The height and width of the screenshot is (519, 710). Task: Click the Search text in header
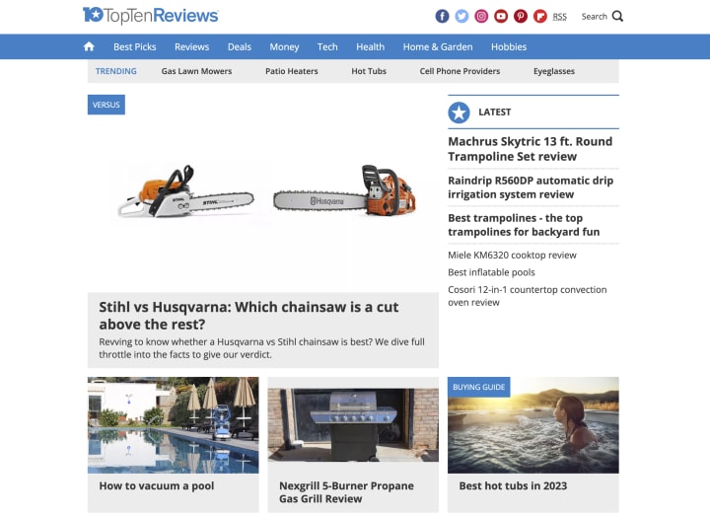594,17
